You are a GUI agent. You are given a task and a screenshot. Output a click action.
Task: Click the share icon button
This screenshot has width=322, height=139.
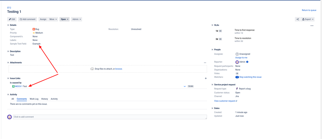[x=298, y=19]
